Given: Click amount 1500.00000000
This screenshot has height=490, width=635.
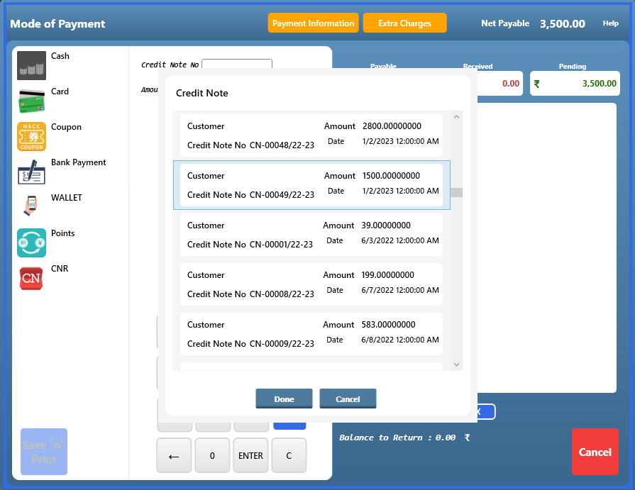Looking at the screenshot, I should (x=391, y=176).
